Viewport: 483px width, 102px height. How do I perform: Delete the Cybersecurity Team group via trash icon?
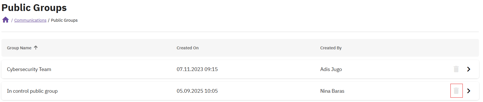coord(456,69)
